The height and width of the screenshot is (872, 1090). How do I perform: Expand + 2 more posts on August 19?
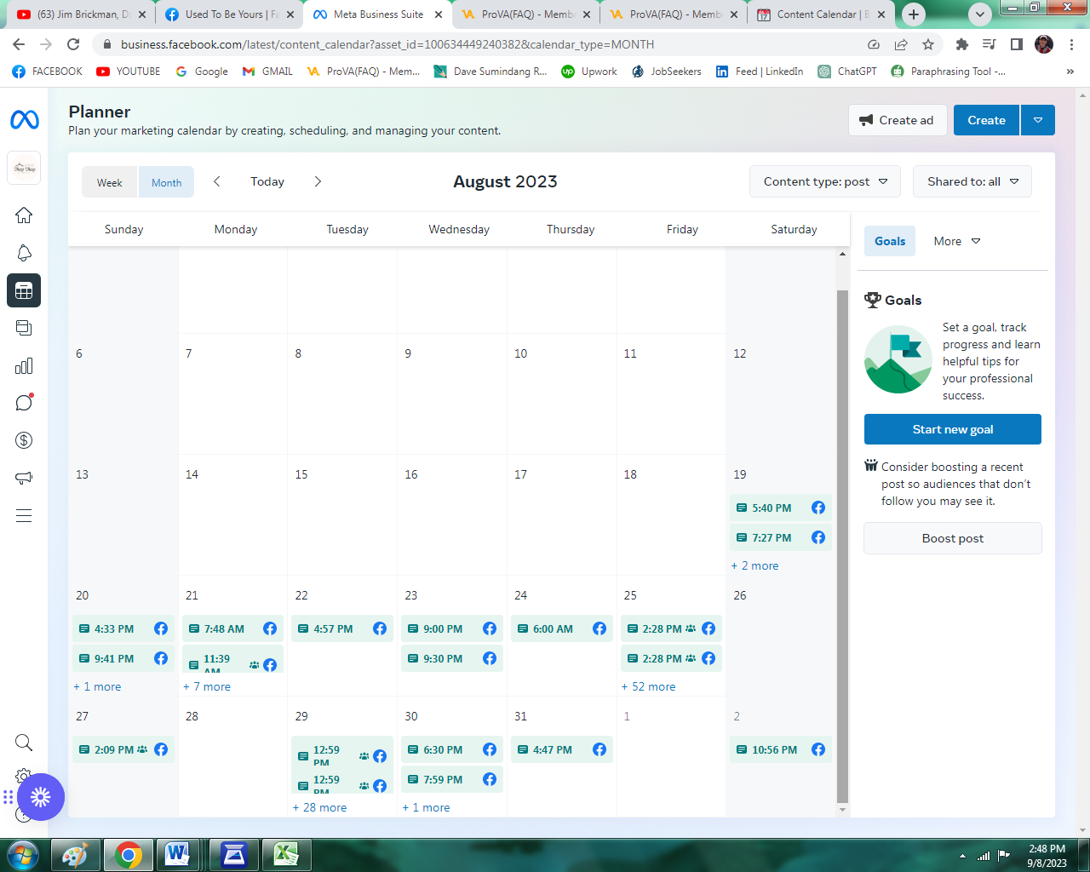tap(754, 565)
